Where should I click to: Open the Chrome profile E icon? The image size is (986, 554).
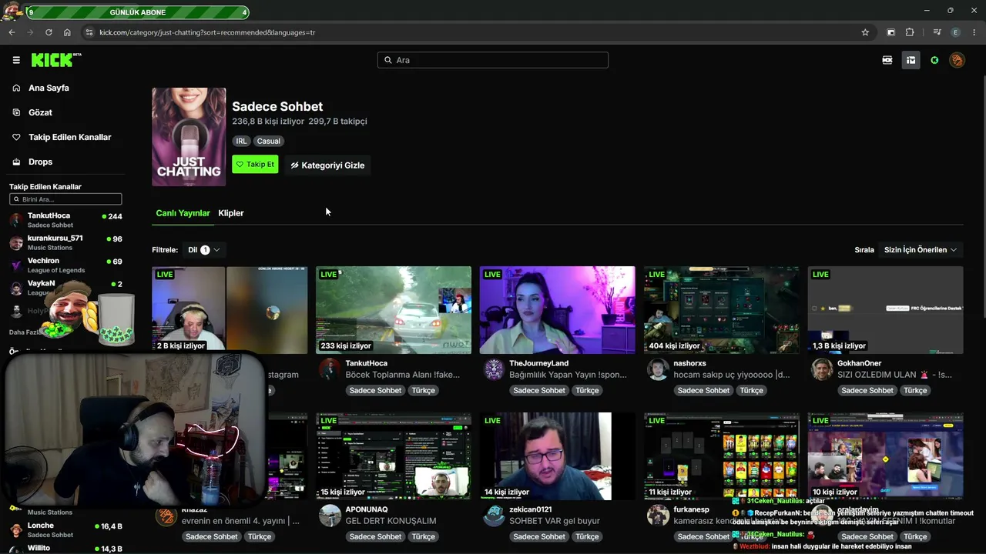click(956, 32)
